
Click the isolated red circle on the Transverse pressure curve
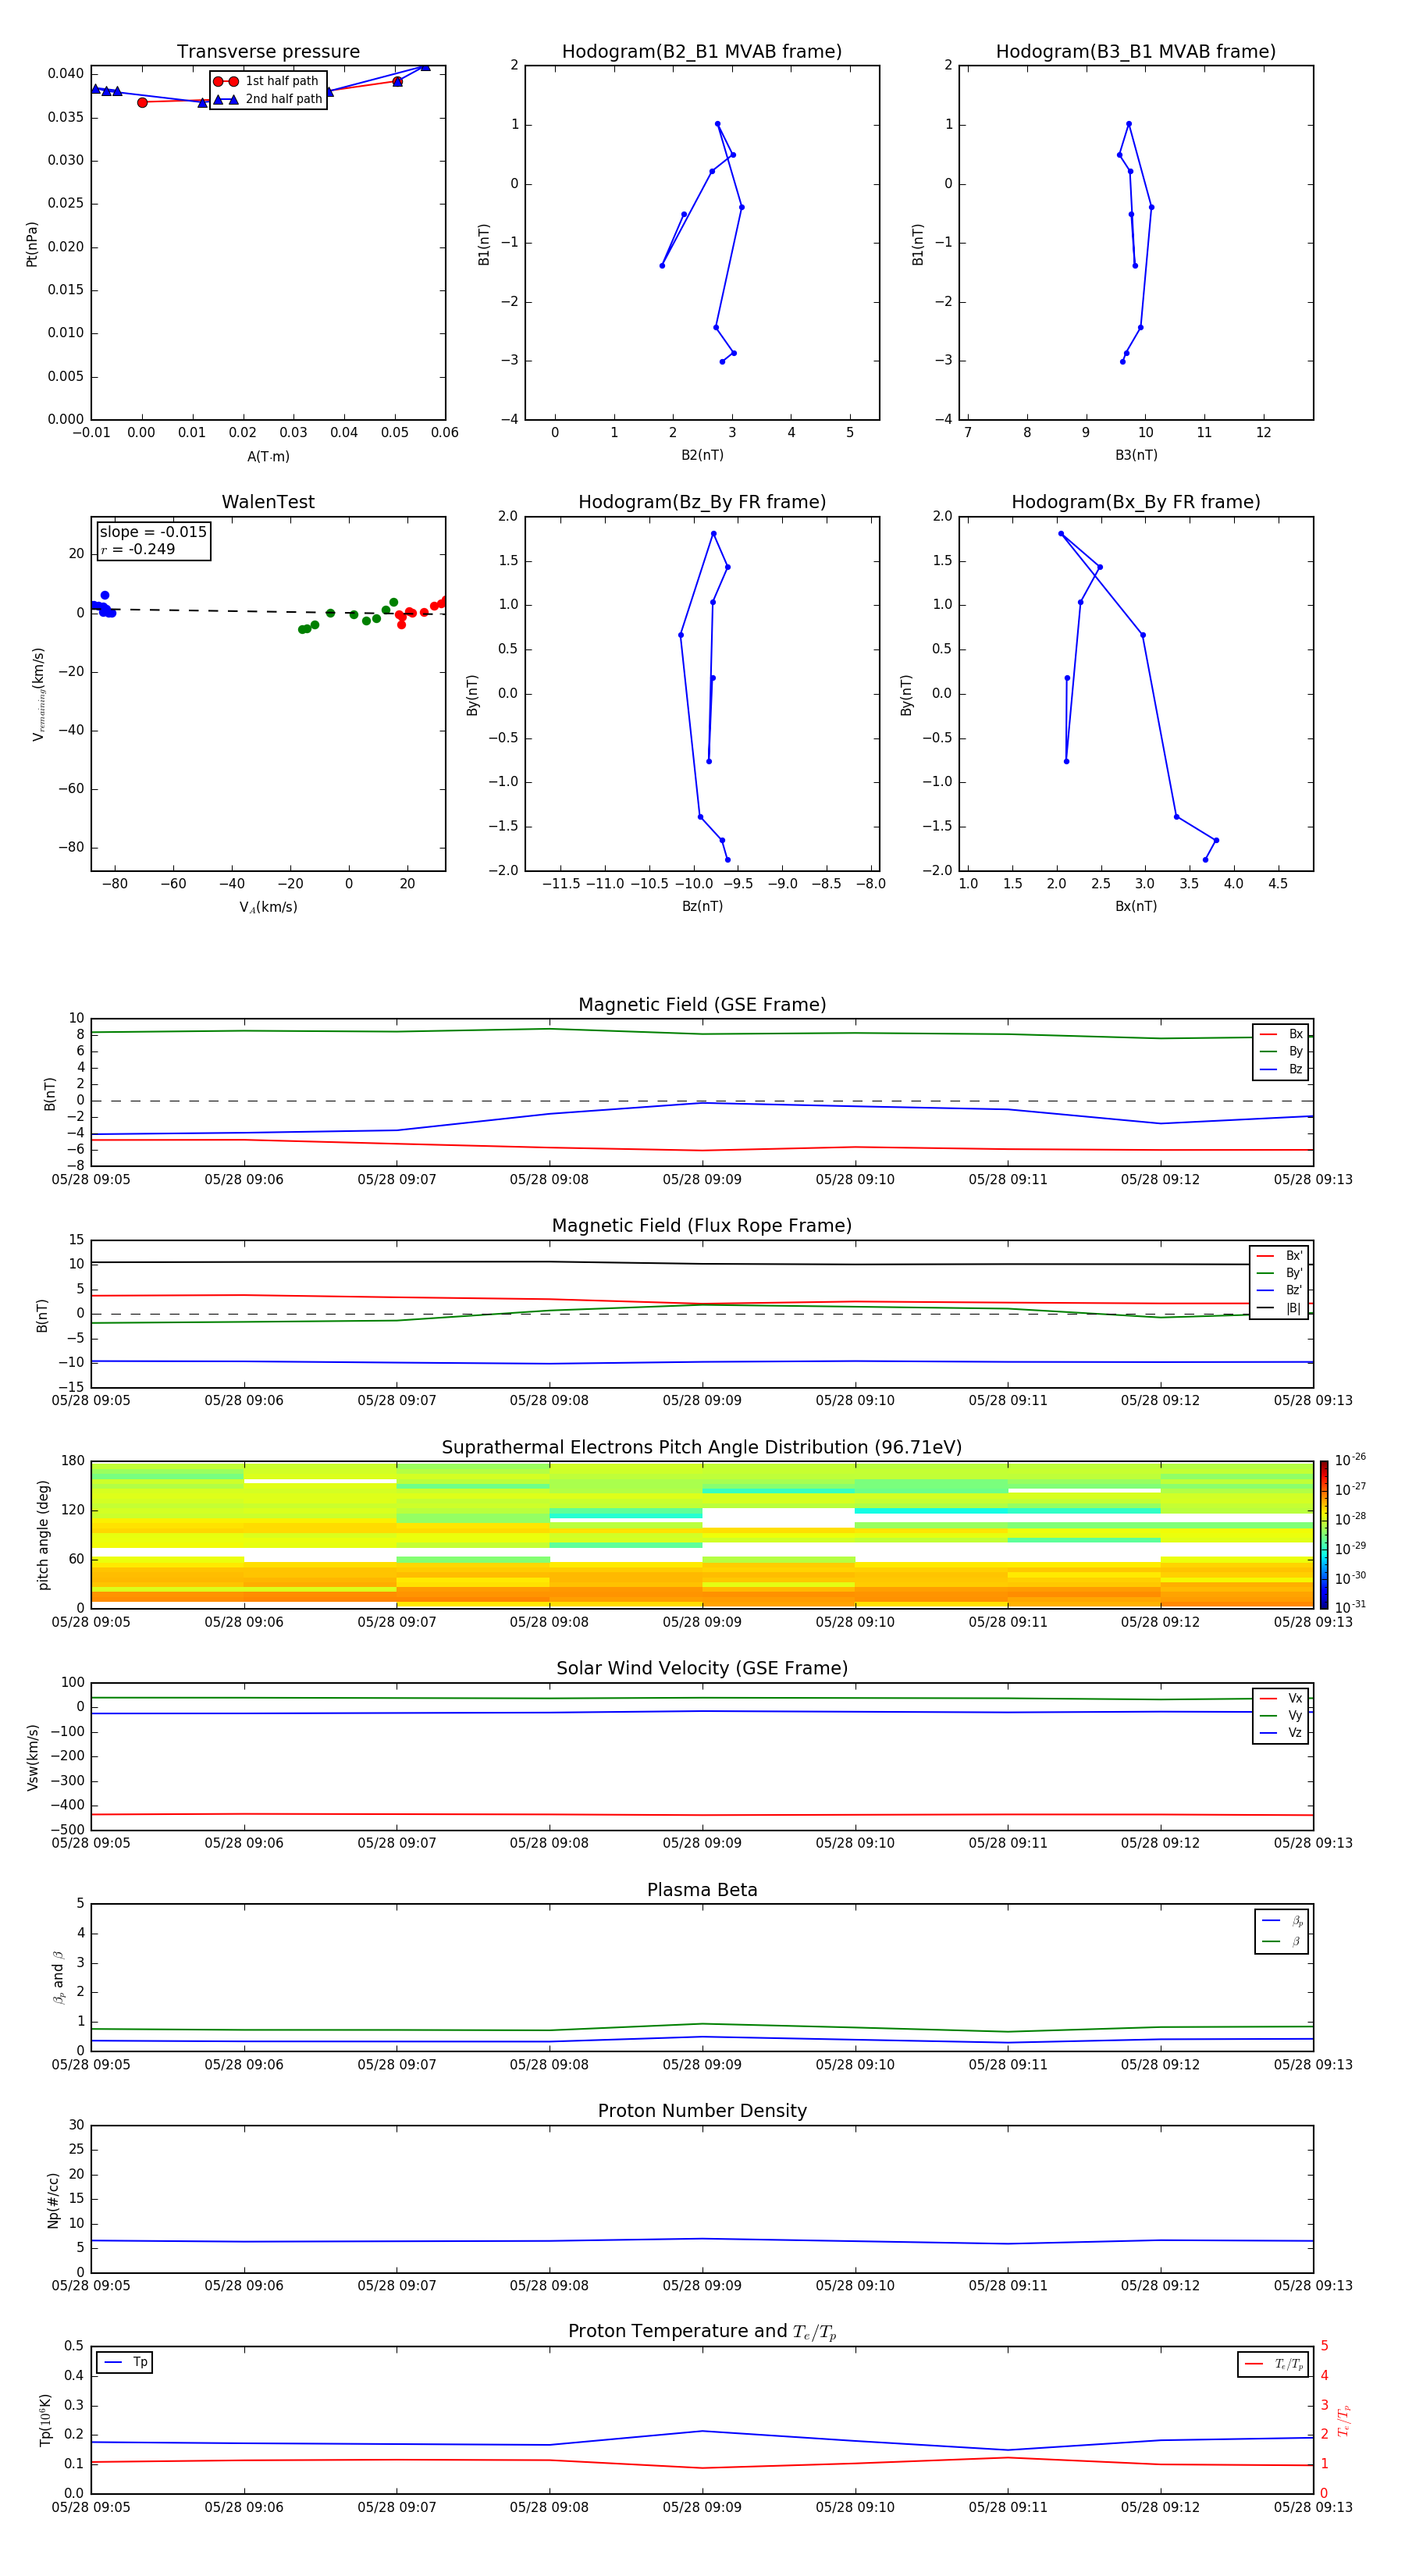point(142,102)
